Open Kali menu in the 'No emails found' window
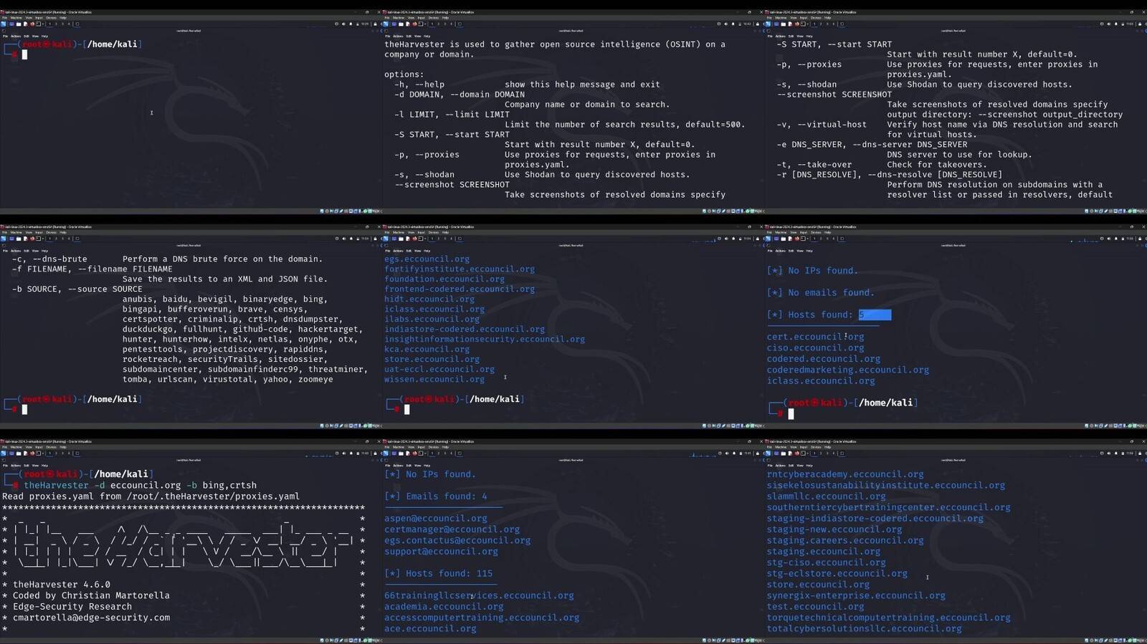Image resolution: width=1147 pixels, height=644 pixels. [768, 239]
